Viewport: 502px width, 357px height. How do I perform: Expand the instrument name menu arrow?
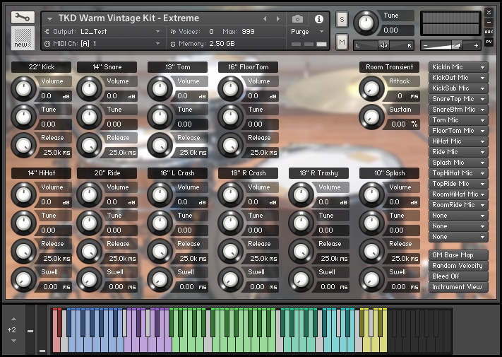click(x=49, y=19)
